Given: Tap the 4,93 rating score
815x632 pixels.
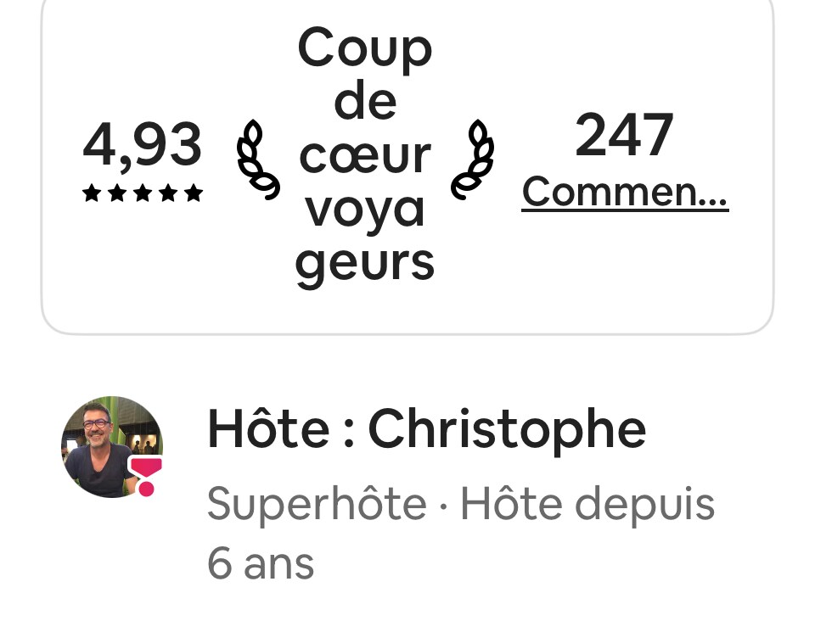Looking at the screenshot, I should pos(142,145).
